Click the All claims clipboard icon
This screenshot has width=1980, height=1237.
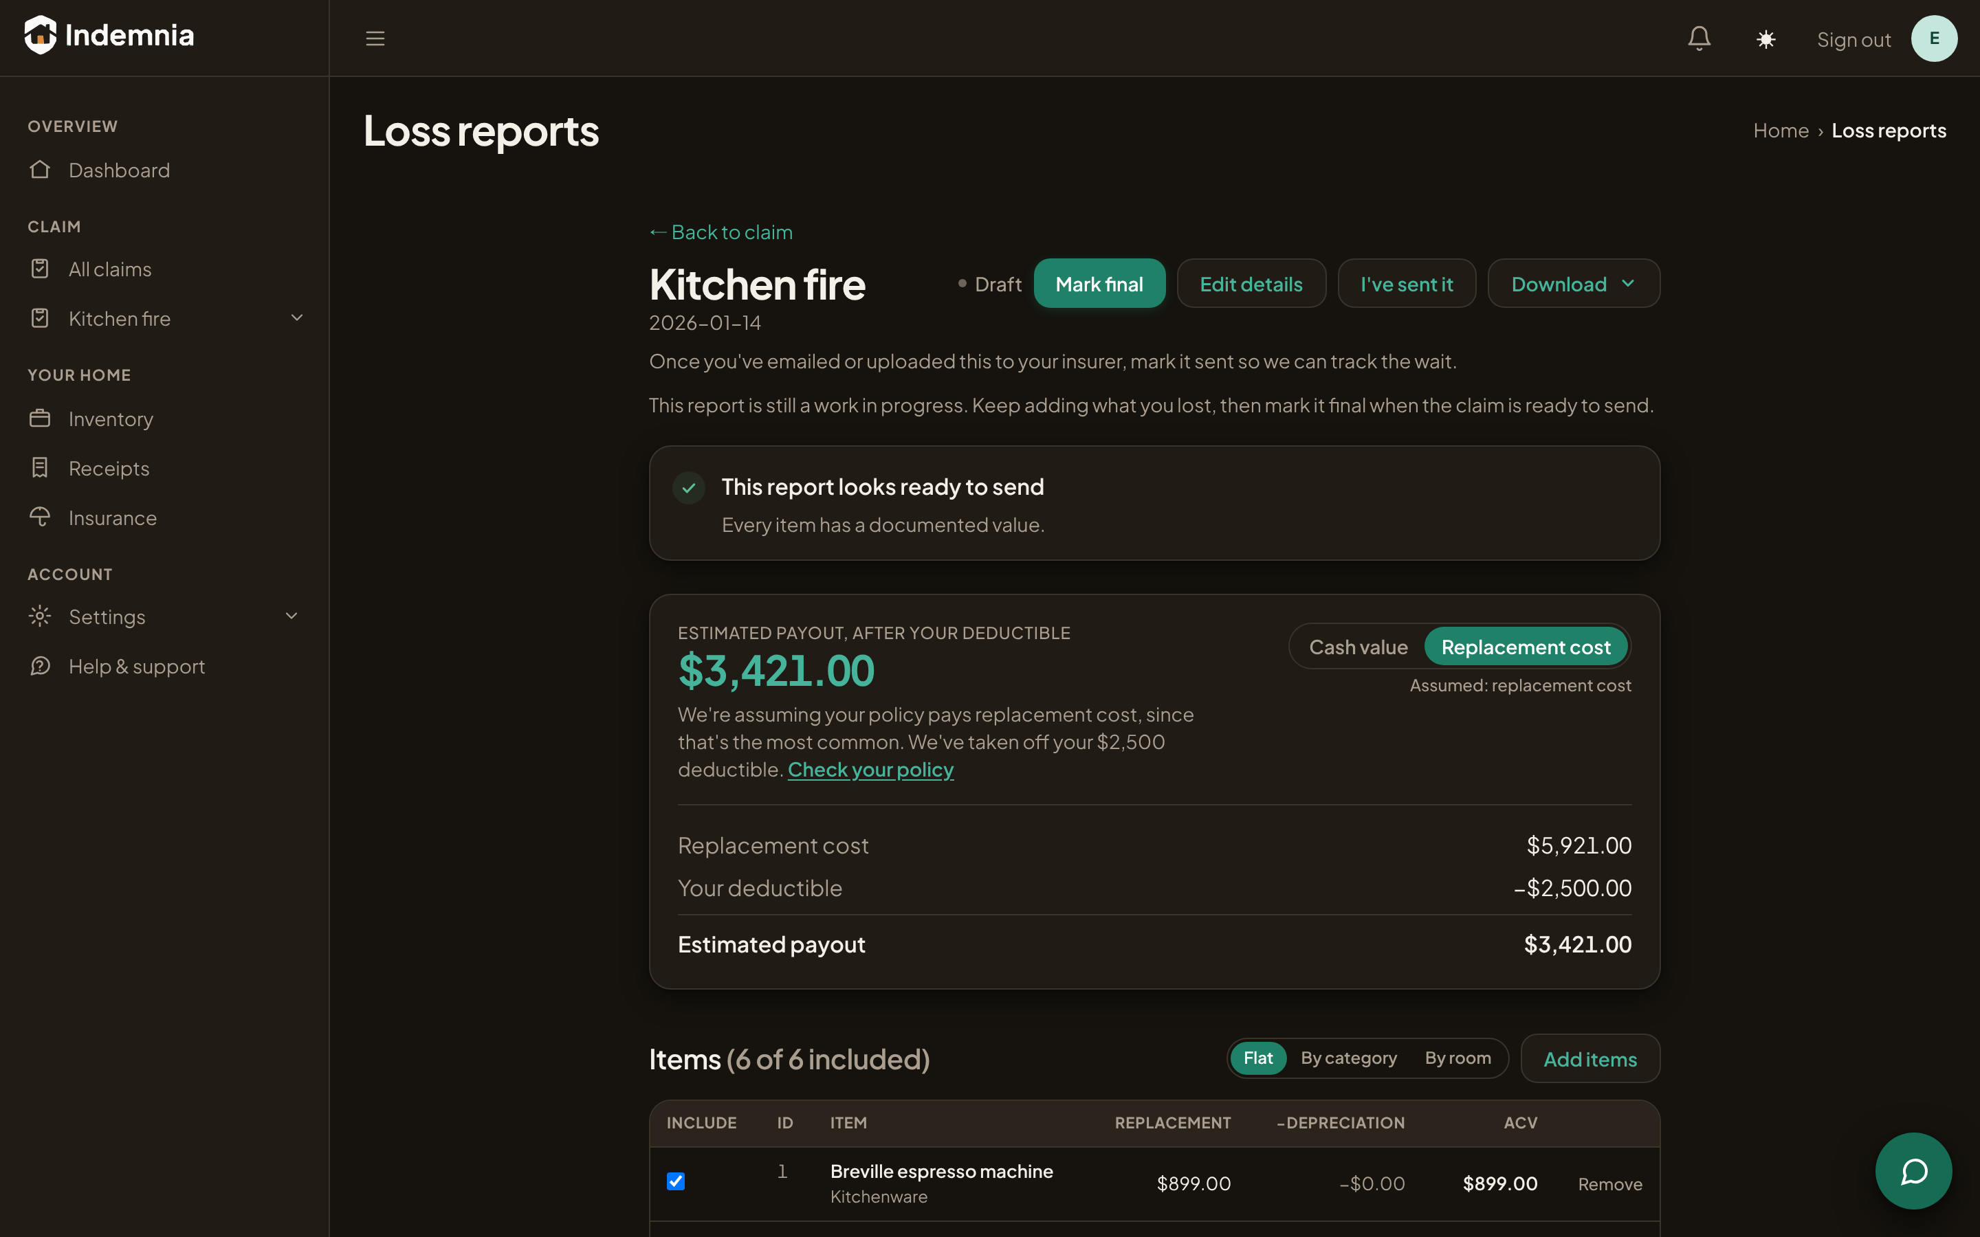(x=40, y=268)
